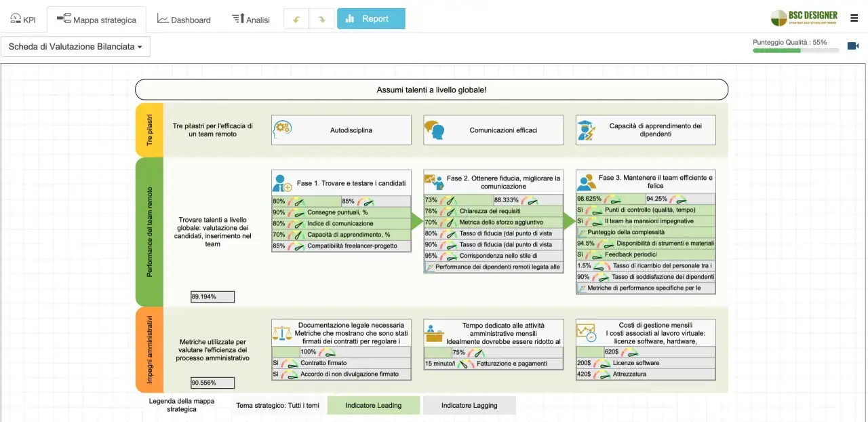Select 'Disponibilità di strumenti e materiali' row
This screenshot has height=422, width=868.
(646, 244)
